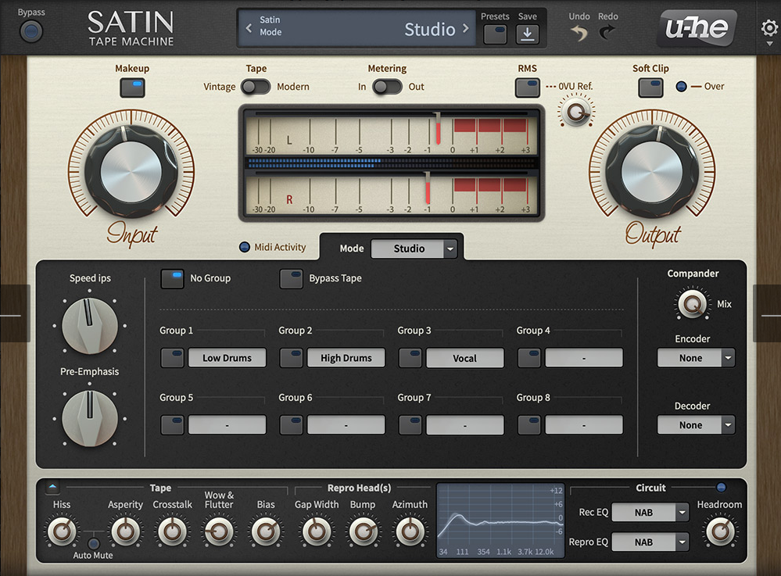
Task: Click the Gap Width knob
Action: click(x=317, y=531)
